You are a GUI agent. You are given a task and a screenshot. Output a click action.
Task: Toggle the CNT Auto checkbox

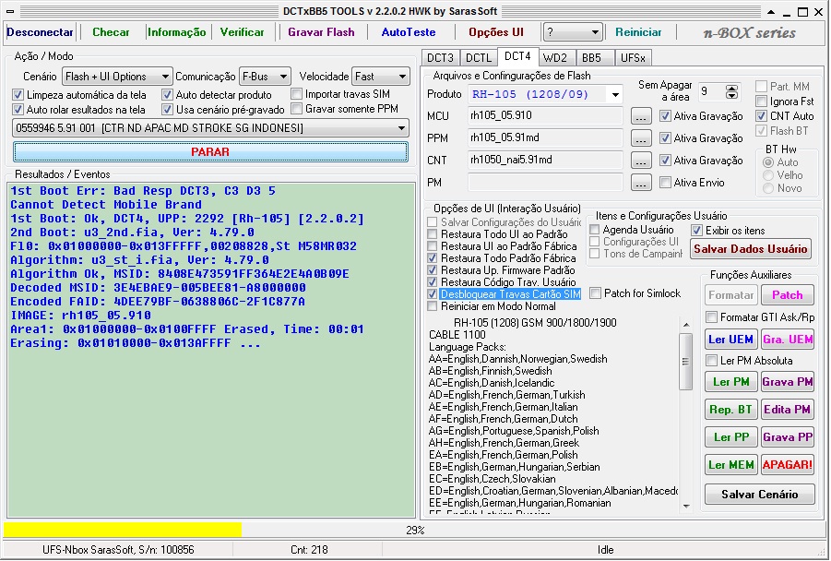(x=762, y=116)
